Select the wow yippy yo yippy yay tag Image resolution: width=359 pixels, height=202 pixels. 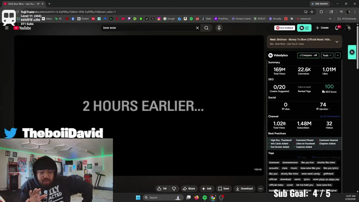(326, 179)
